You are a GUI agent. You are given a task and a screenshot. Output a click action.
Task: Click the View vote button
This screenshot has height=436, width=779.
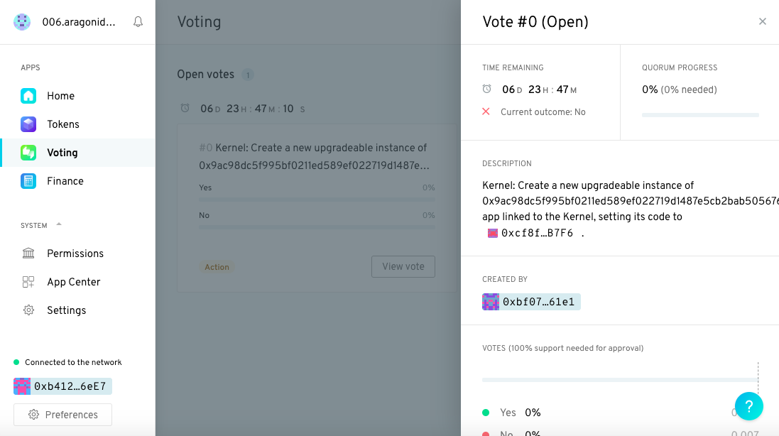(403, 266)
